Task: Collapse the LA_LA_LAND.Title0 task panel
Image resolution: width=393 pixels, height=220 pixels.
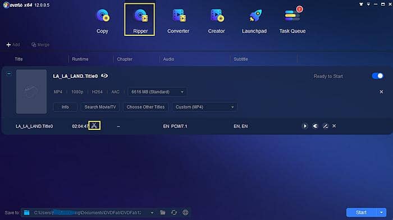Action: [9, 74]
